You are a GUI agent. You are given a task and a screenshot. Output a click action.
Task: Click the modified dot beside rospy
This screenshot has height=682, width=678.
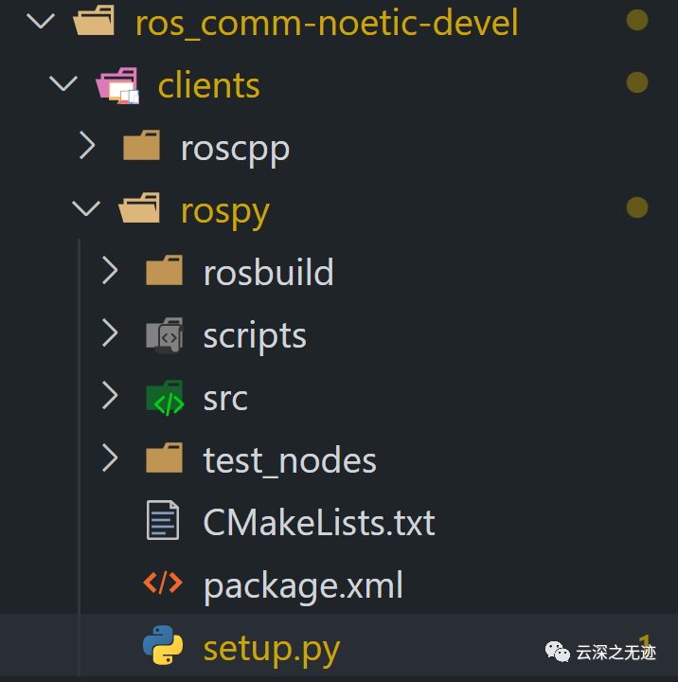(637, 207)
